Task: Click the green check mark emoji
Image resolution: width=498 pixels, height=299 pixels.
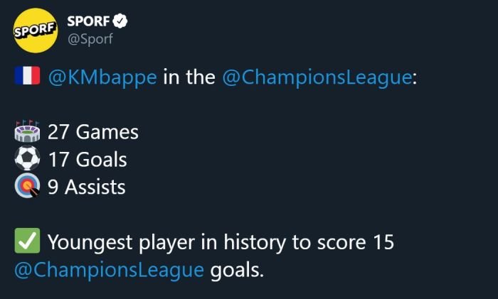Action: pos(27,240)
